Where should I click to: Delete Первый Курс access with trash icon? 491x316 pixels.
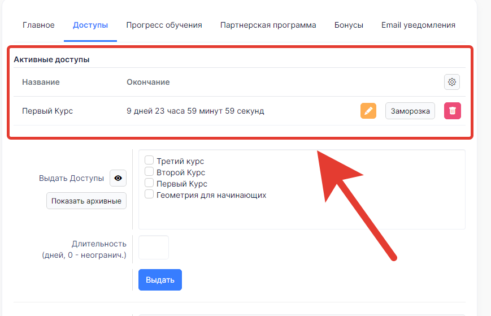click(453, 111)
